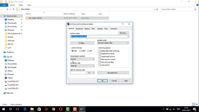Switch to details view icon

click(193, 105)
